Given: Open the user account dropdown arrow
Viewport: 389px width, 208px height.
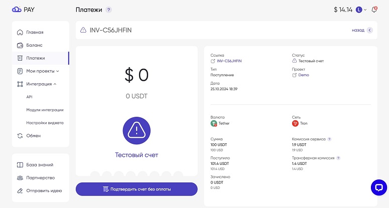Looking at the screenshot, I should pyautogui.click(x=365, y=10).
